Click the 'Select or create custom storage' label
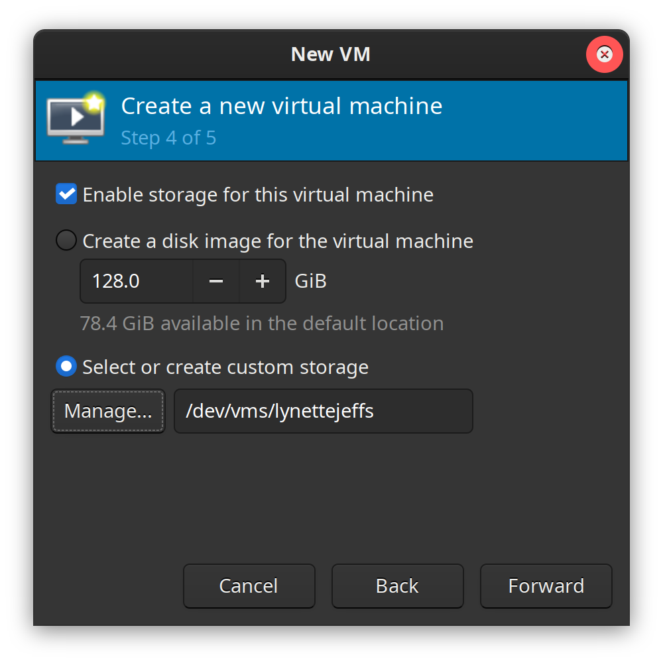 point(225,367)
